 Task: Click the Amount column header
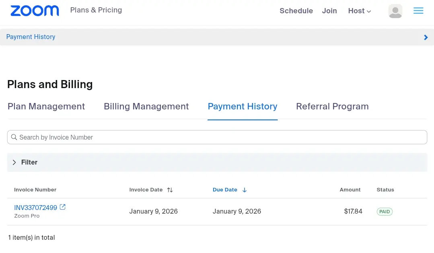click(x=350, y=189)
